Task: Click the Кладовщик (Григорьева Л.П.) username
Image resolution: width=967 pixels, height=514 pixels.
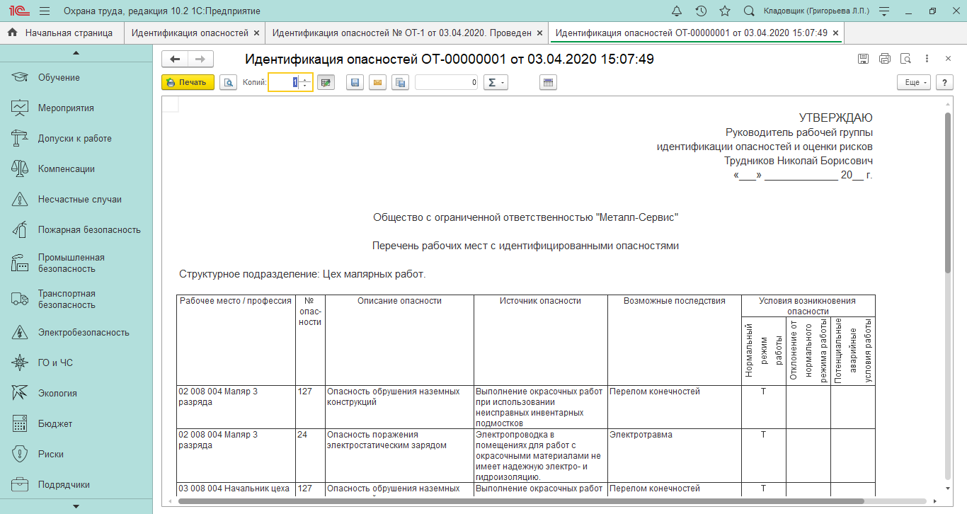Action: pyautogui.click(x=817, y=11)
